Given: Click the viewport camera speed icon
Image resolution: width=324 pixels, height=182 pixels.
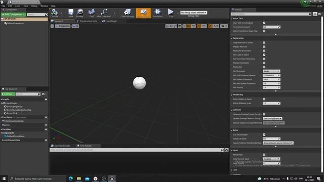Looking at the screenshot, I should click(x=224, y=26).
